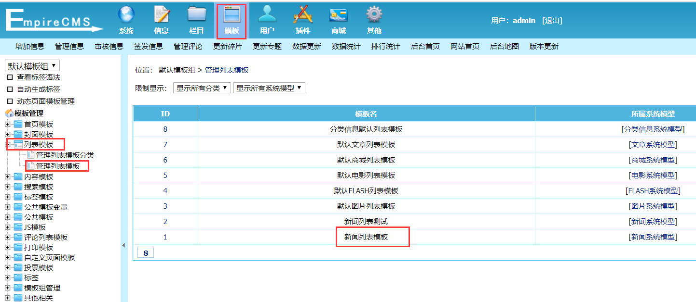Click 默认商城列表模板 template name
The height and width of the screenshot is (302, 696).
366,160
